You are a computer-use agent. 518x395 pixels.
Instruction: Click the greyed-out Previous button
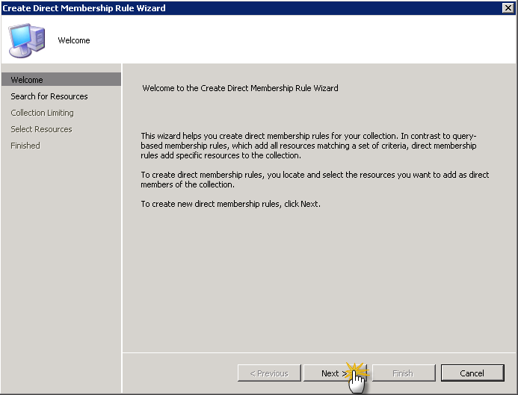click(x=268, y=373)
